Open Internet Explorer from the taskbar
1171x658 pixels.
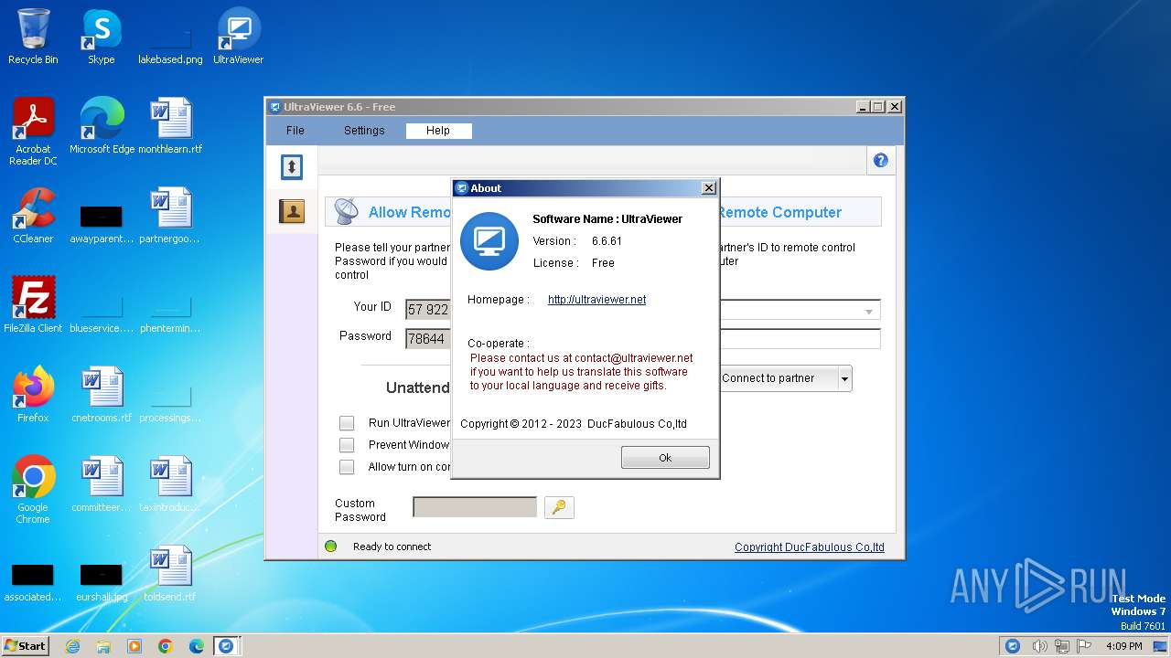click(72, 646)
